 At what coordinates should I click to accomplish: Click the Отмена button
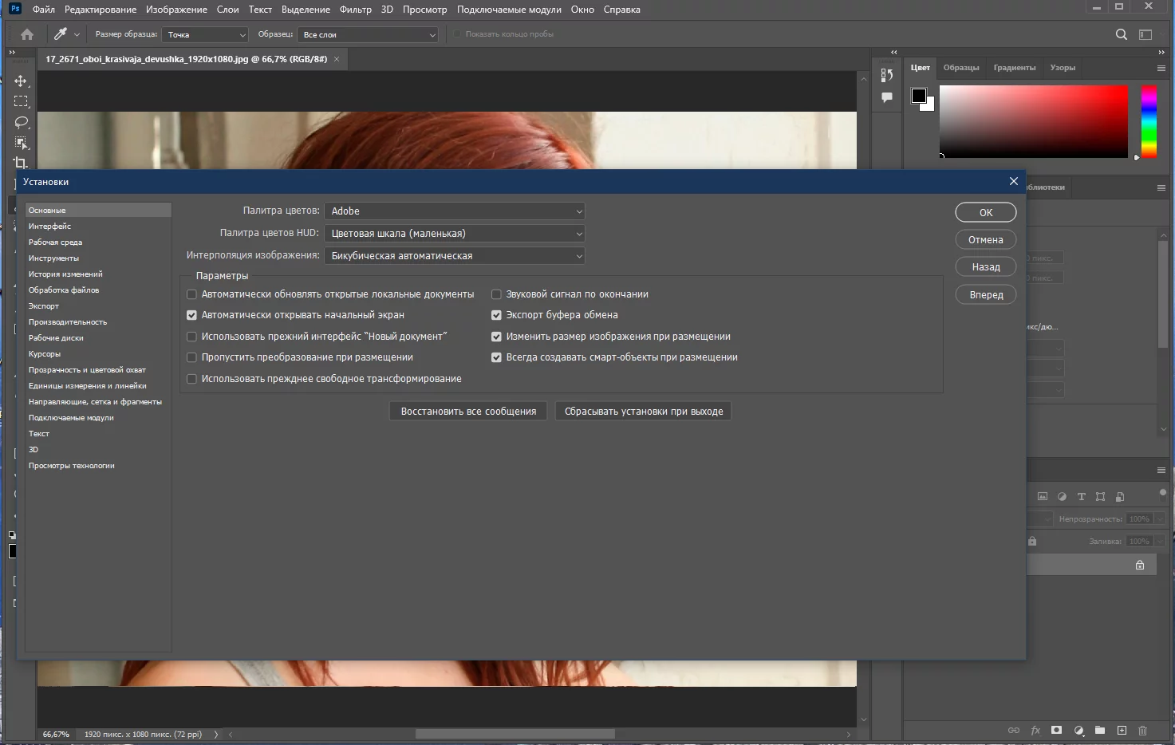(x=986, y=239)
